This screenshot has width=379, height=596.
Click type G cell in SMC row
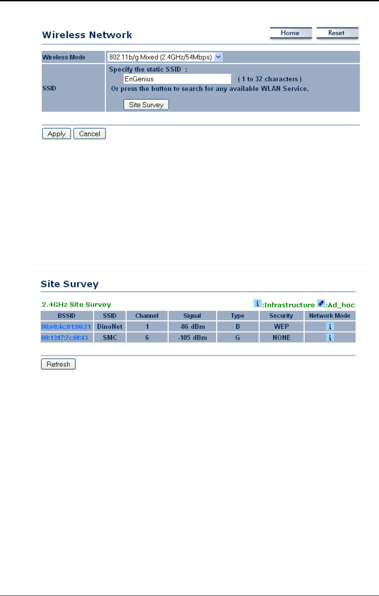click(x=238, y=338)
